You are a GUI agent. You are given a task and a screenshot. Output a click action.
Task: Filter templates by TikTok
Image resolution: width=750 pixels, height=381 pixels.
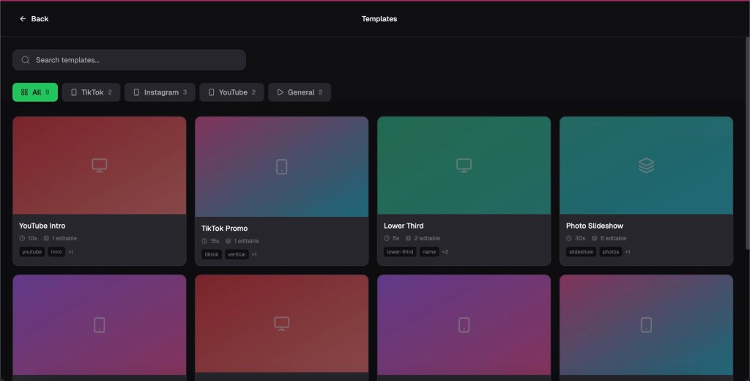[x=91, y=92]
